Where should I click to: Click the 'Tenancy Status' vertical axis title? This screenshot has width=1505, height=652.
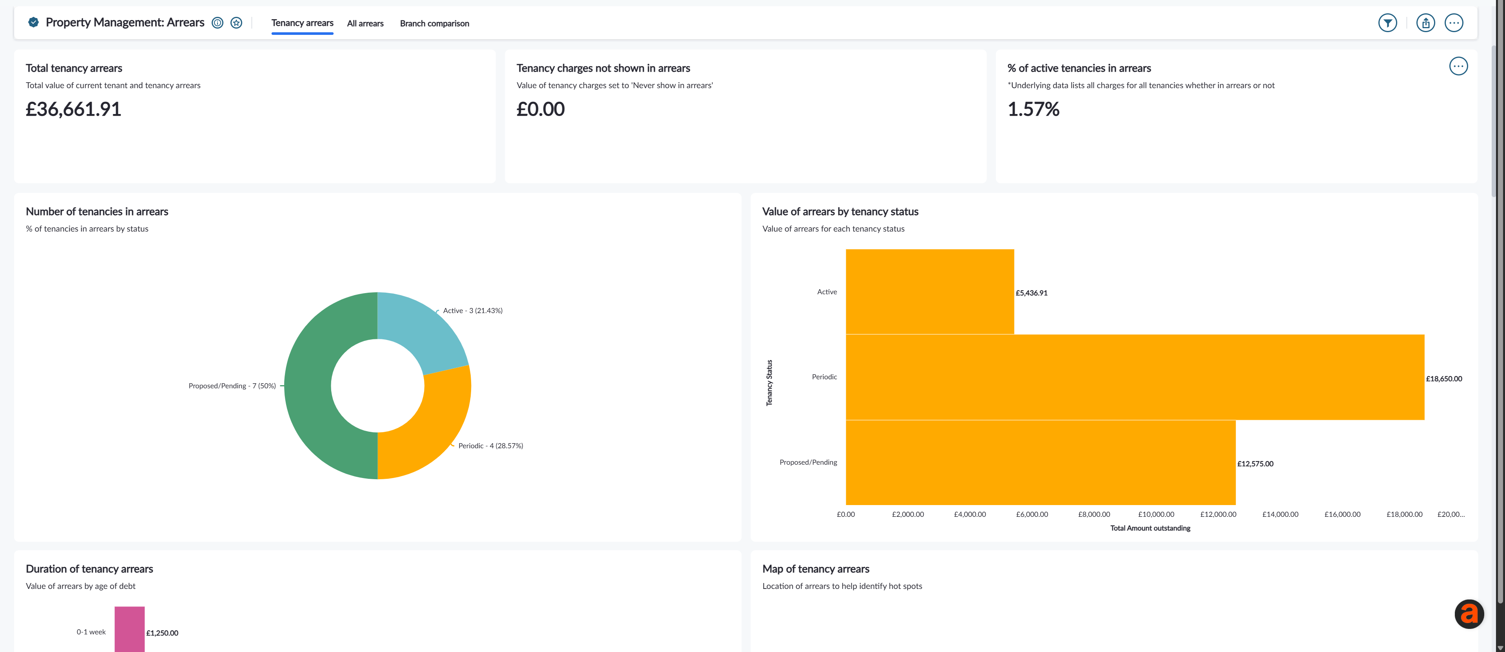pyautogui.click(x=769, y=383)
